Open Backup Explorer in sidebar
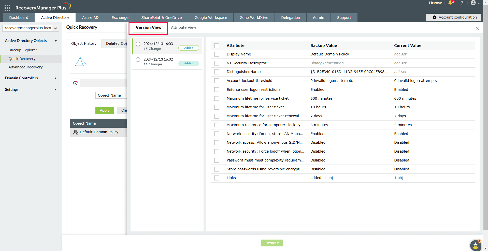Viewport: 488px width, 251px height. click(23, 50)
